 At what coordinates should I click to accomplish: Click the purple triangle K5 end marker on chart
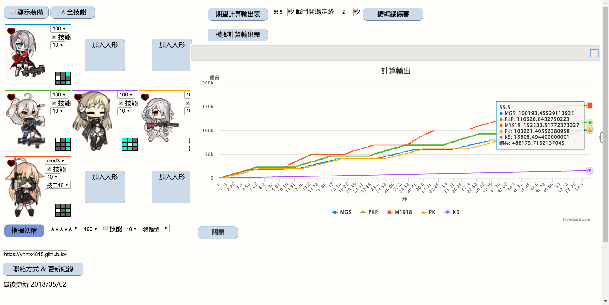click(x=590, y=170)
